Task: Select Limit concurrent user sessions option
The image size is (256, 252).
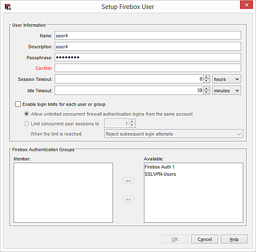Action: [26, 124]
